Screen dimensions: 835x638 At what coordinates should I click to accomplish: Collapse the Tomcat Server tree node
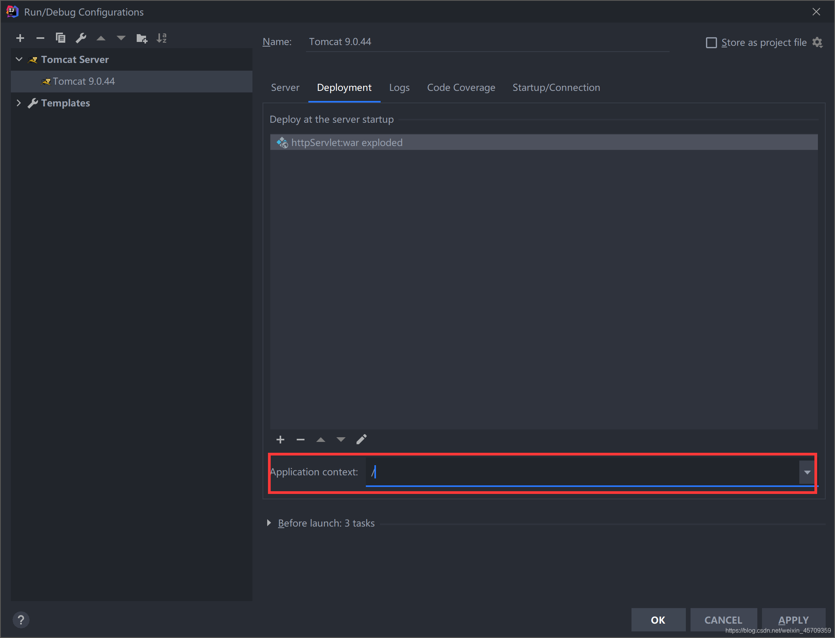(x=19, y=59)
